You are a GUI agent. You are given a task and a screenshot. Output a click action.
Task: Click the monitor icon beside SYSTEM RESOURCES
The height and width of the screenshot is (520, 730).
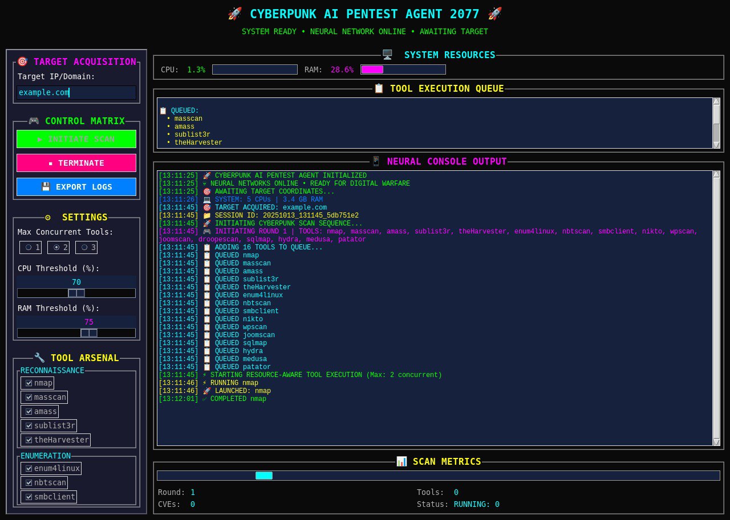coord(387,55)
